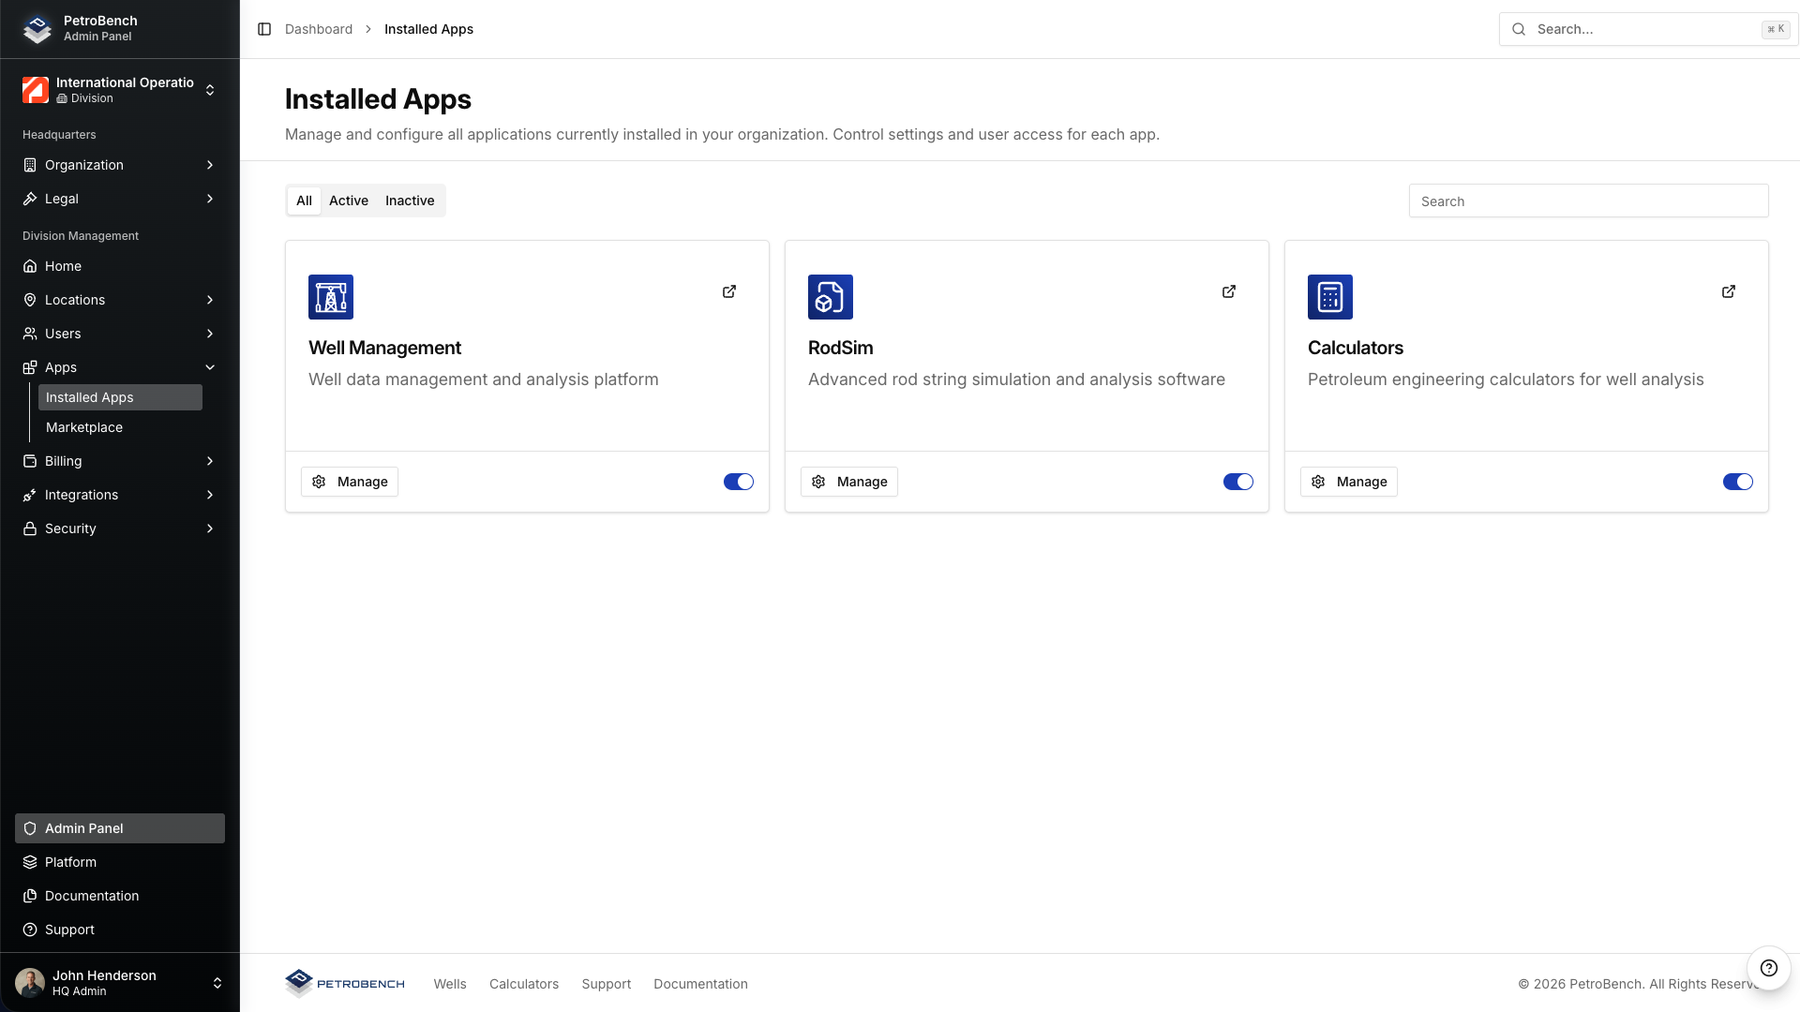This screenshot has height=1012, width=1800.
Task: Select the Inactive filter tab
Action: pyautogui.click(x=410, y=201)
